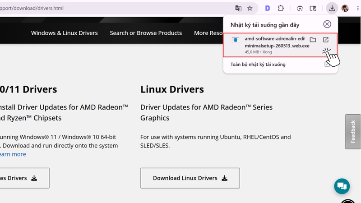
Task: Click the amd-software-adrenalin exe file icon
Action: coord(235,40)
